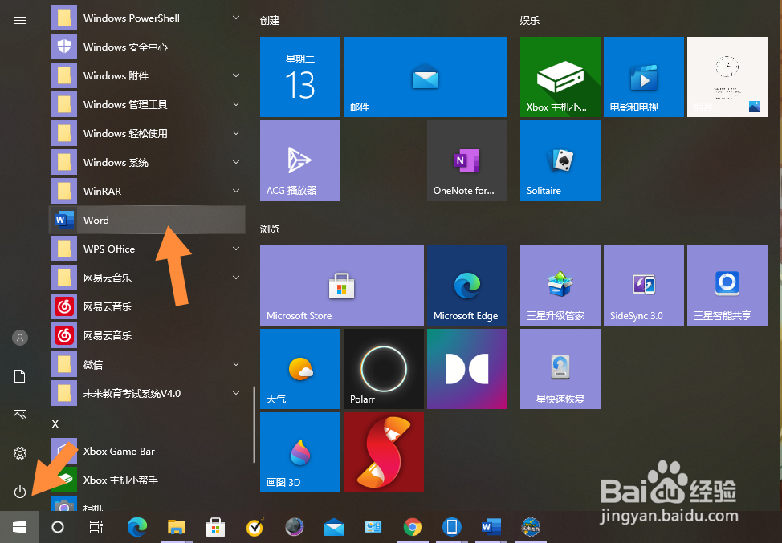Jump to the X letter index header
Image resolution: width=782 pixels, height=543 pixels.
(x=55, y=424)
